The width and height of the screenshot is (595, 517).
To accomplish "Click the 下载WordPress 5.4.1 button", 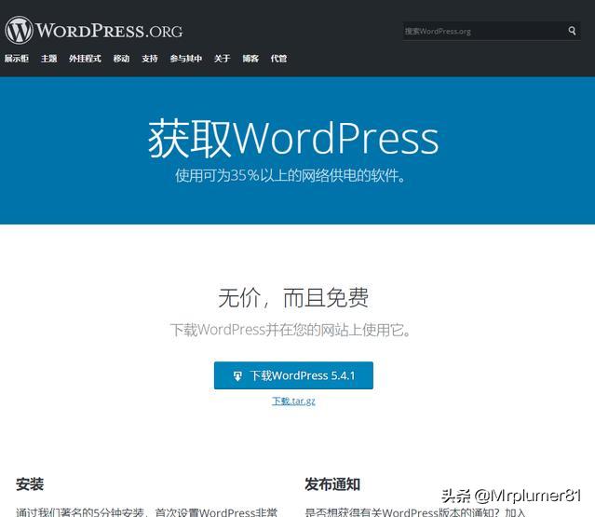I will tap(293, 375).
